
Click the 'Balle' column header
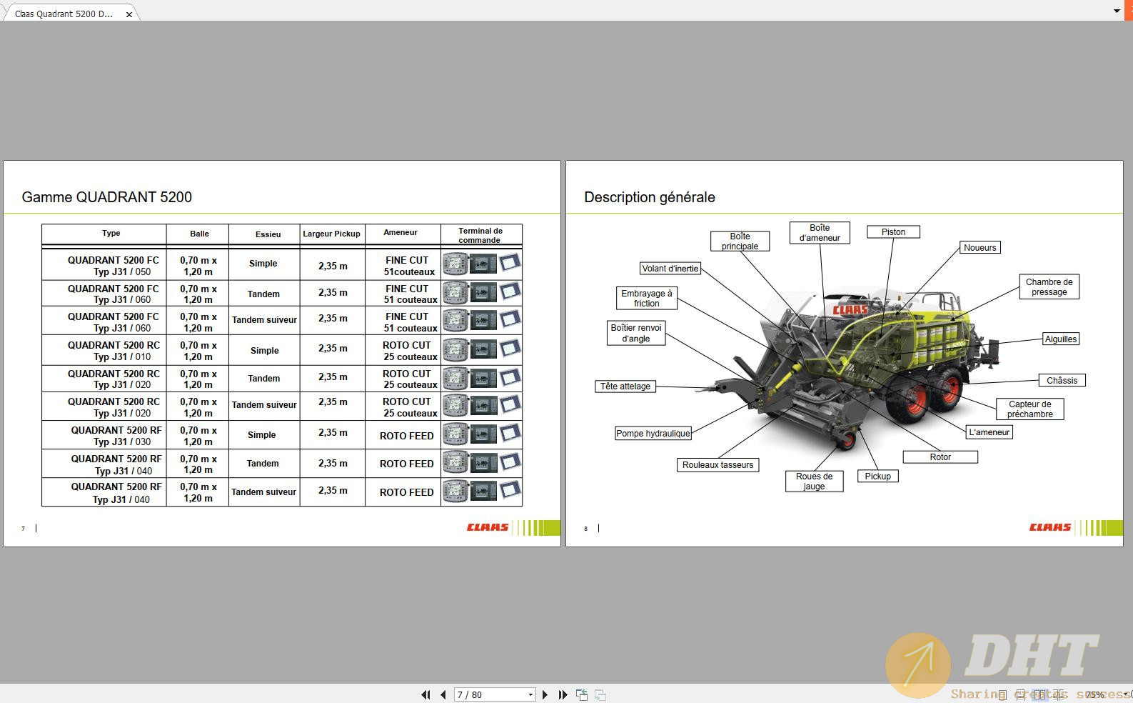point(199,234)
